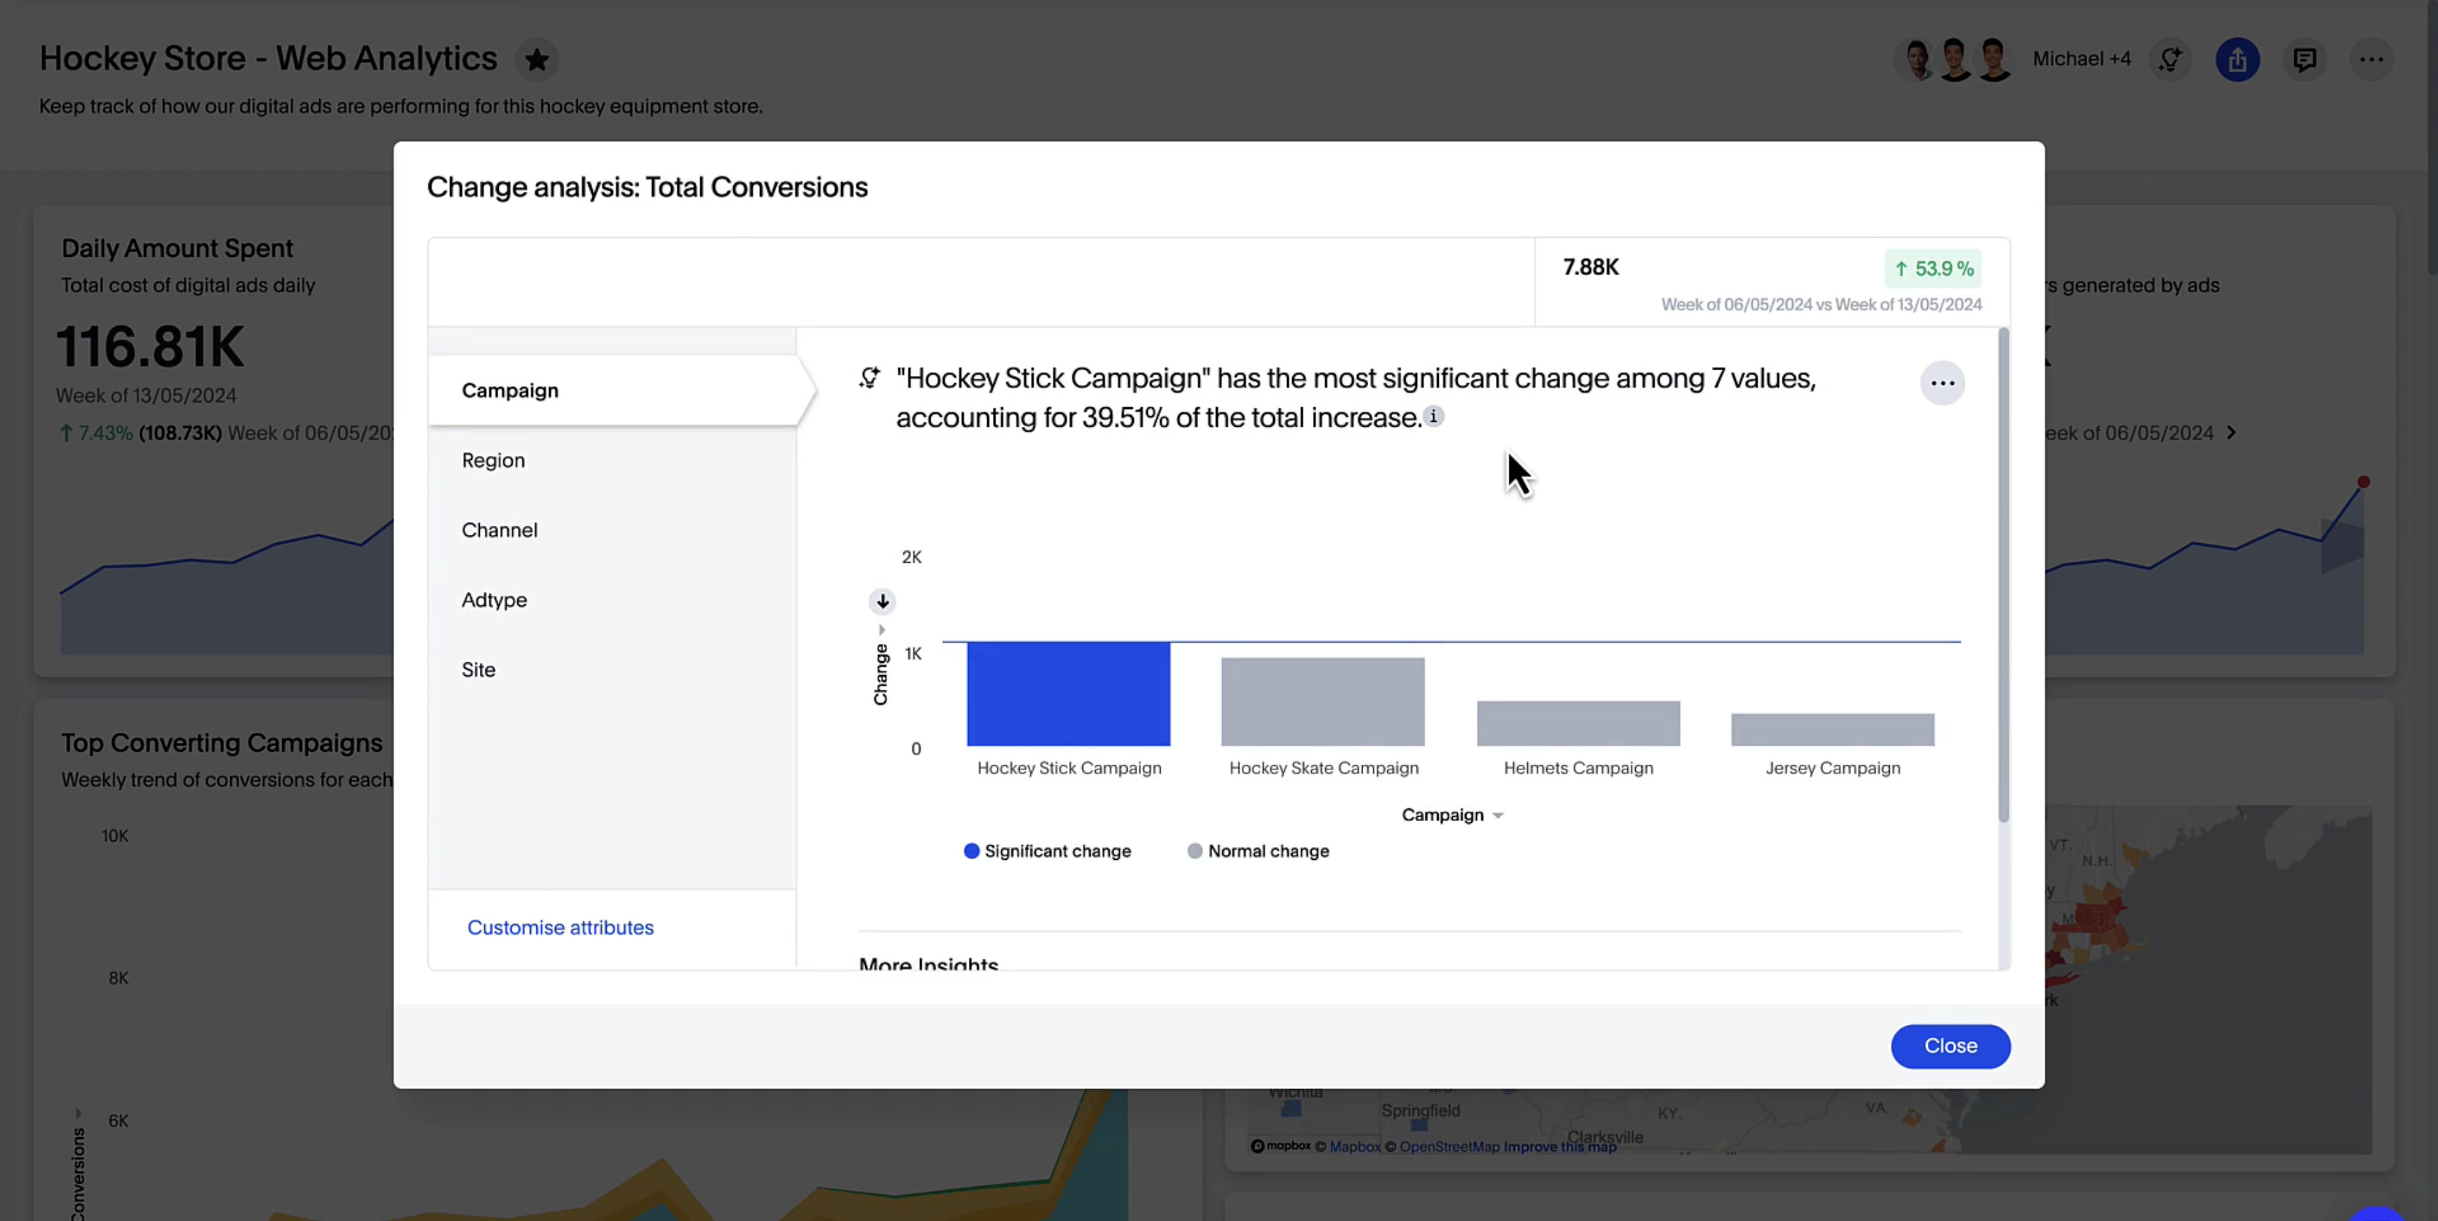Select the Campaign attribute tab
This screenshot has width=2438, height=1221.
click(612, 391)
